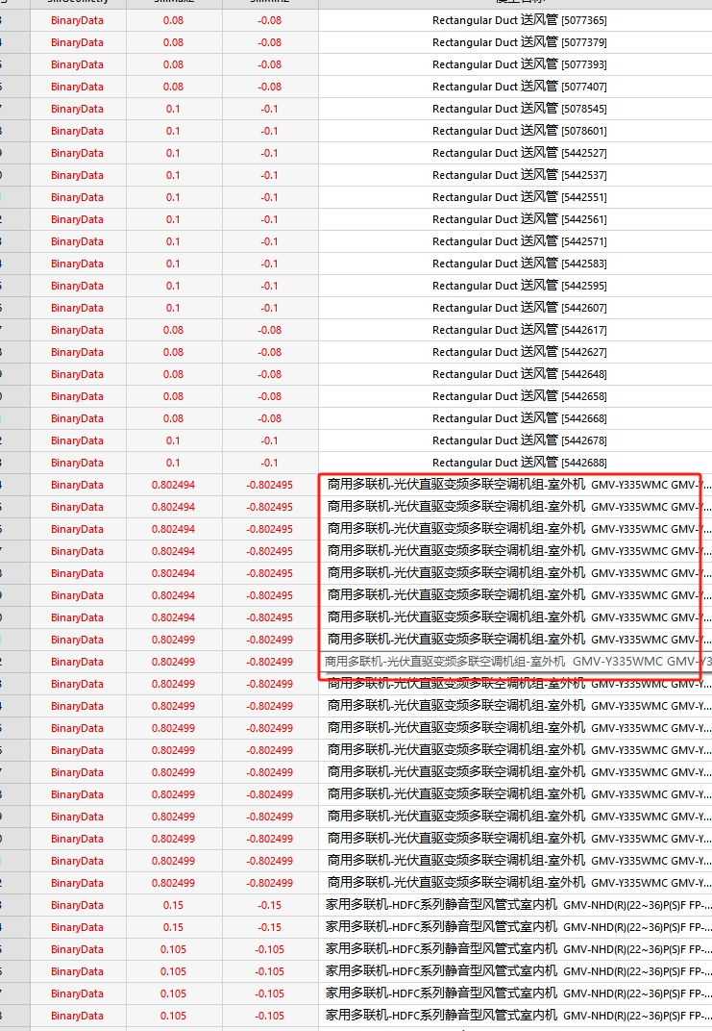Click BinaryData in the duct [5078545] row
The height and width of the screenshot is (1031, 712).
click(x=78, y=109)
